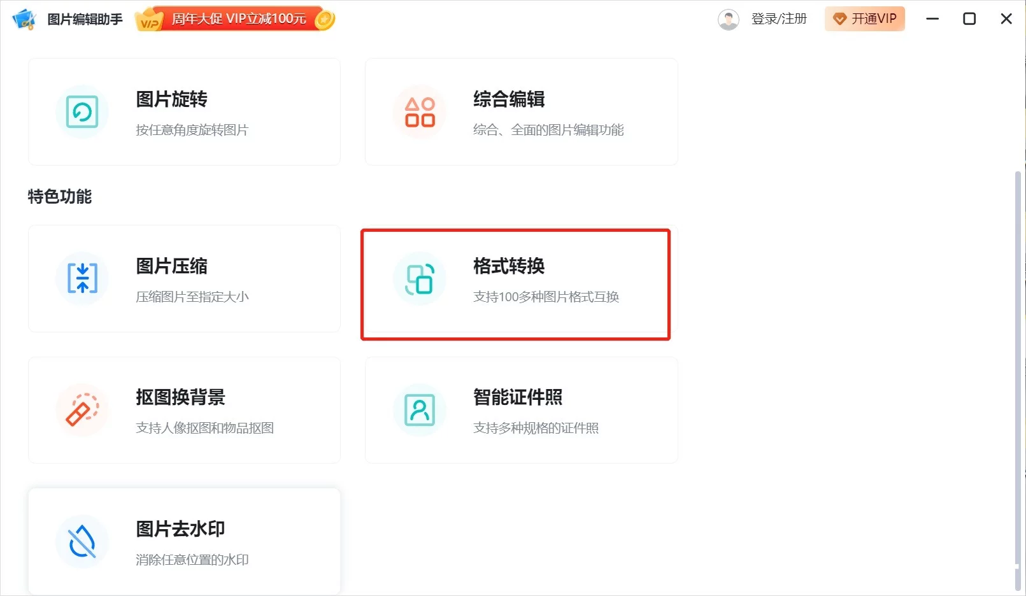Click the text 综合、全面的图片编辑功能
The image size is (1026, 596).
tap(548, 130)
